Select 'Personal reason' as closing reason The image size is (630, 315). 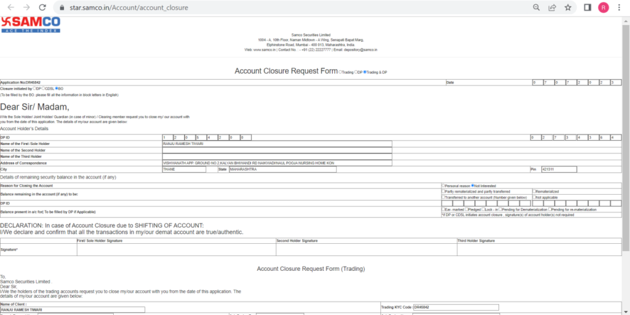[x=444, y=185]
